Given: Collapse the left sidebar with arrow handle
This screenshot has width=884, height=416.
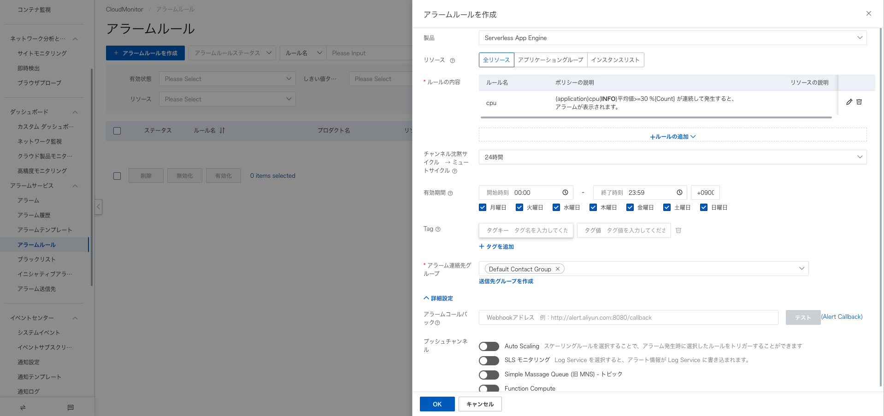Looking at the screenshot, I should click(x=99, y=206).
